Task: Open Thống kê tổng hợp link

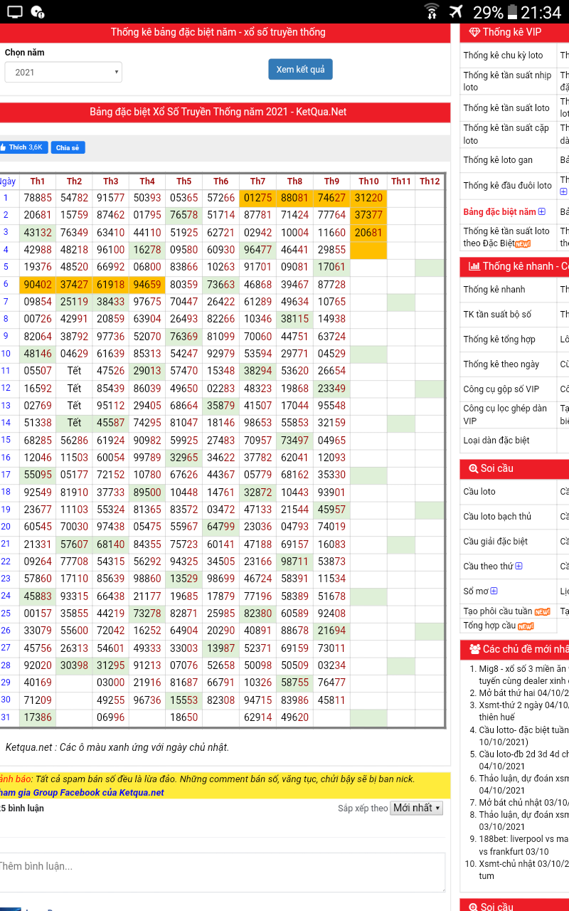Action: pyautogui.click(x=499, y=339)
